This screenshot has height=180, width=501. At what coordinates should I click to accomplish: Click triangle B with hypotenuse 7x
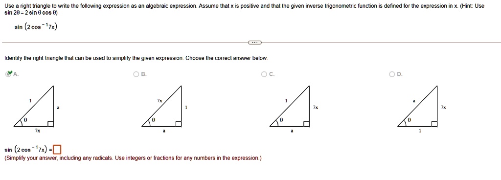pos(162,106)
